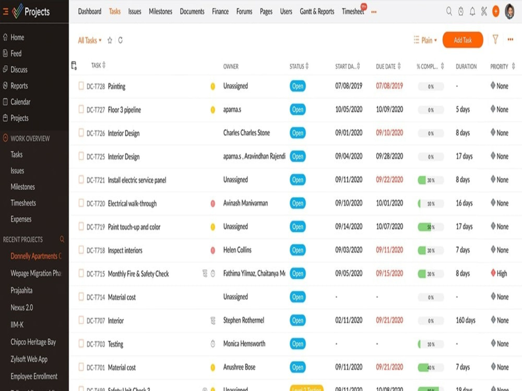Sort by the START DATE column arrows
This screenshot has height=391, width=522.
click(359, 66)
